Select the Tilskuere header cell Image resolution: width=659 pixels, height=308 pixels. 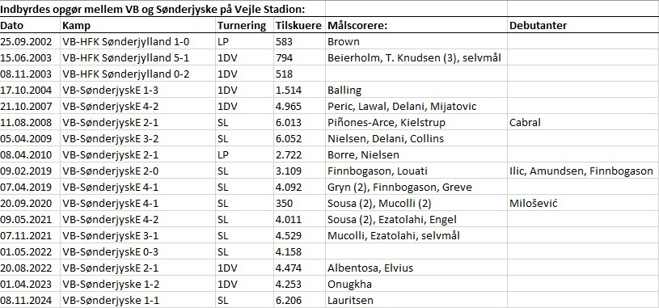click(x=300, y=25)
